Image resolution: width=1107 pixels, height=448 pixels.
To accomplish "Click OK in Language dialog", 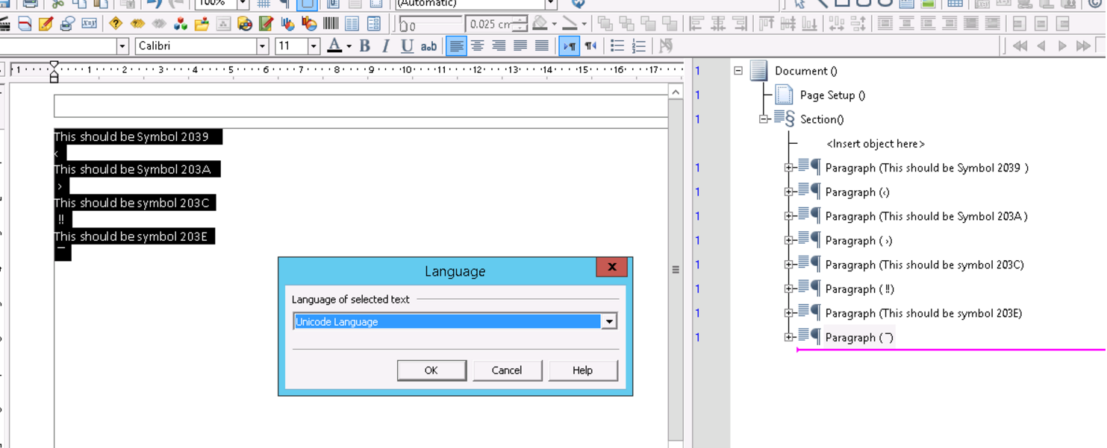I will coord(431,370).
